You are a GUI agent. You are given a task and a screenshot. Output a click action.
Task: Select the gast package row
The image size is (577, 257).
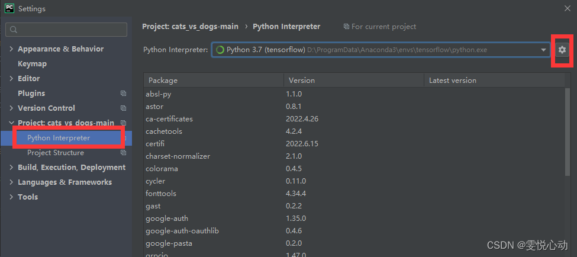(354, 206)
